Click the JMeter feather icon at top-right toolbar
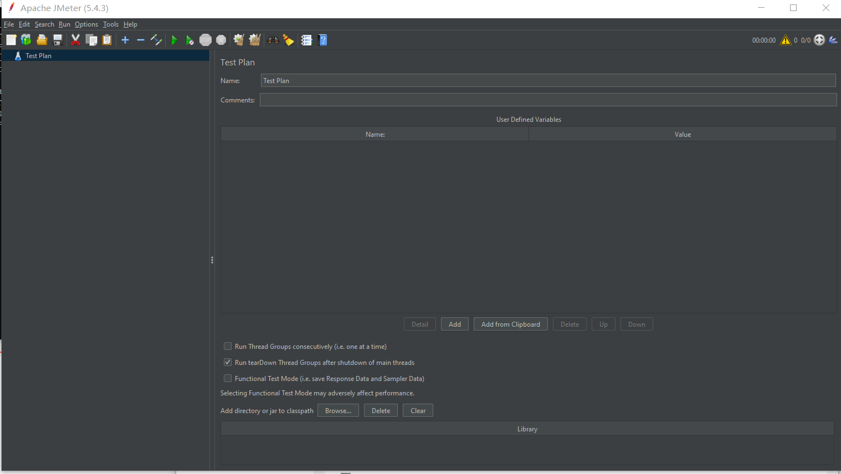The image size is (841, 474). (833, 40)
